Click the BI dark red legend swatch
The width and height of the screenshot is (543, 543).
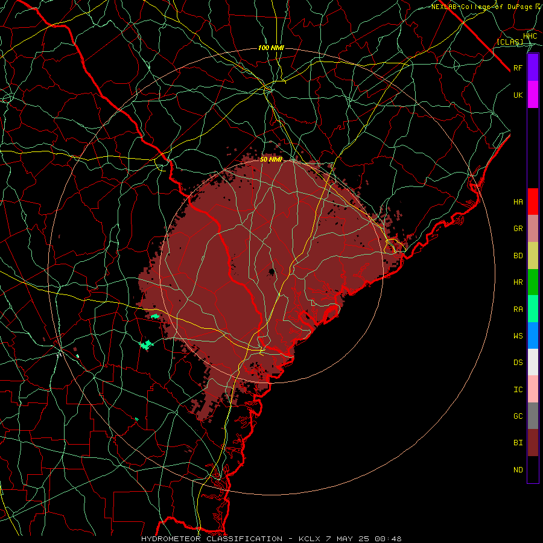pyautogui.click(x=533, y=443)
